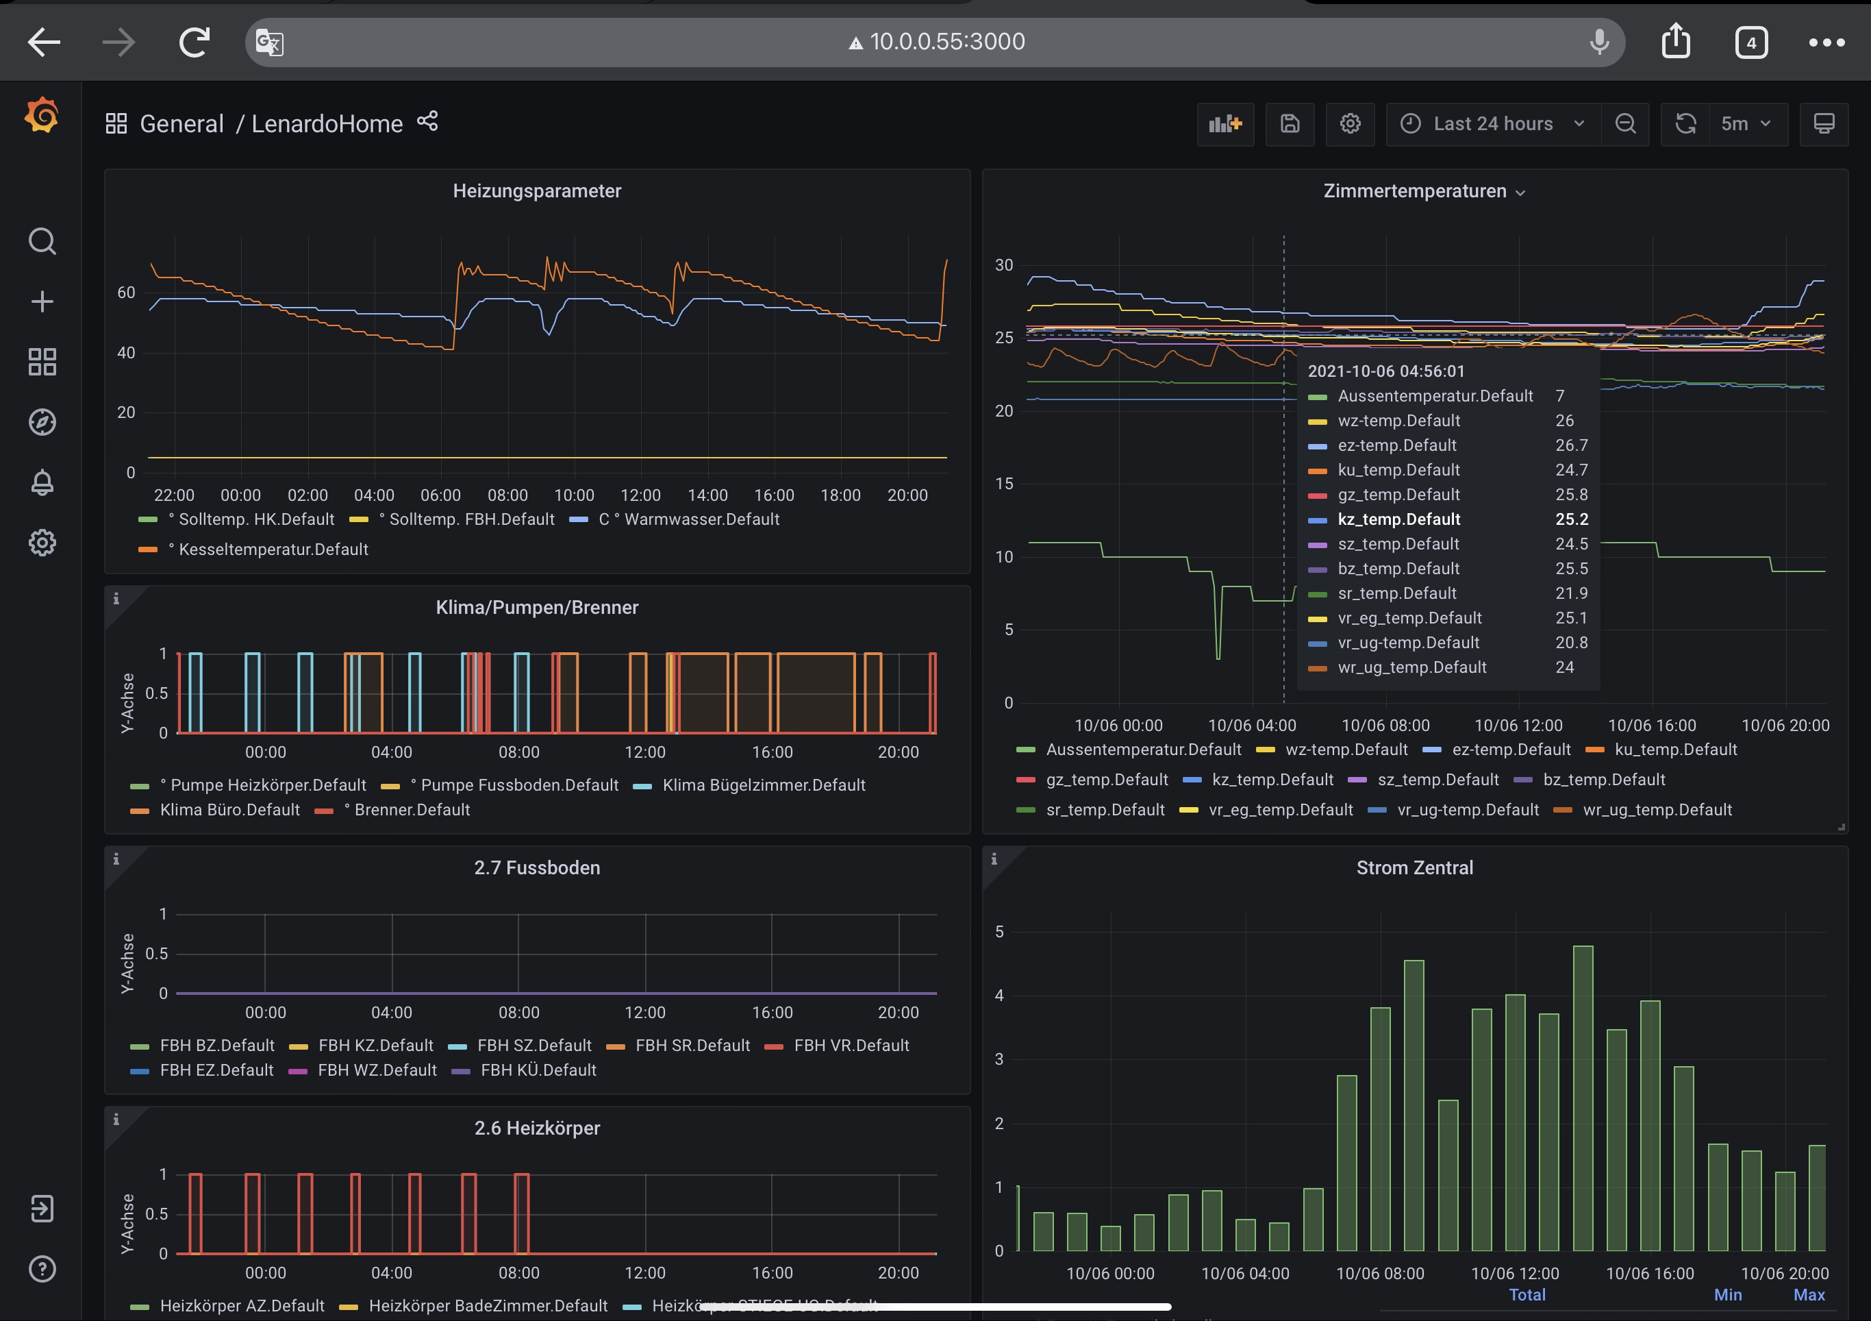Viewport: 1871px width, 1321px height.
Task: Click the FBH WZ.Default legend color swatch
Action: tap(299, 1071)
